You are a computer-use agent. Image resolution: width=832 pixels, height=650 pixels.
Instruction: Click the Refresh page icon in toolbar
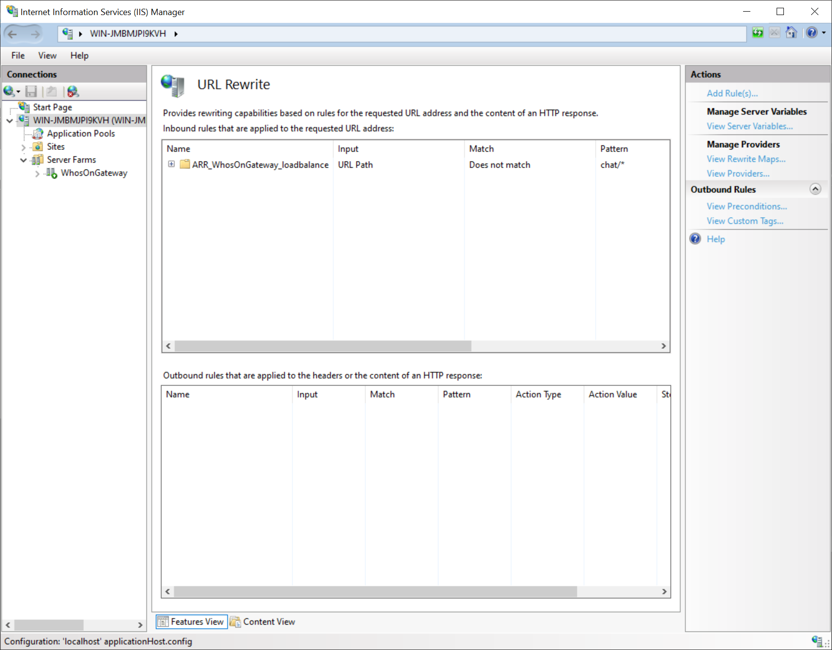pos(758,33)
